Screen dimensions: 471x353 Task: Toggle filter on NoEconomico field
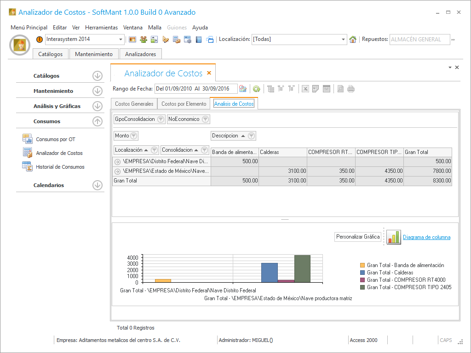click(205, 120)
